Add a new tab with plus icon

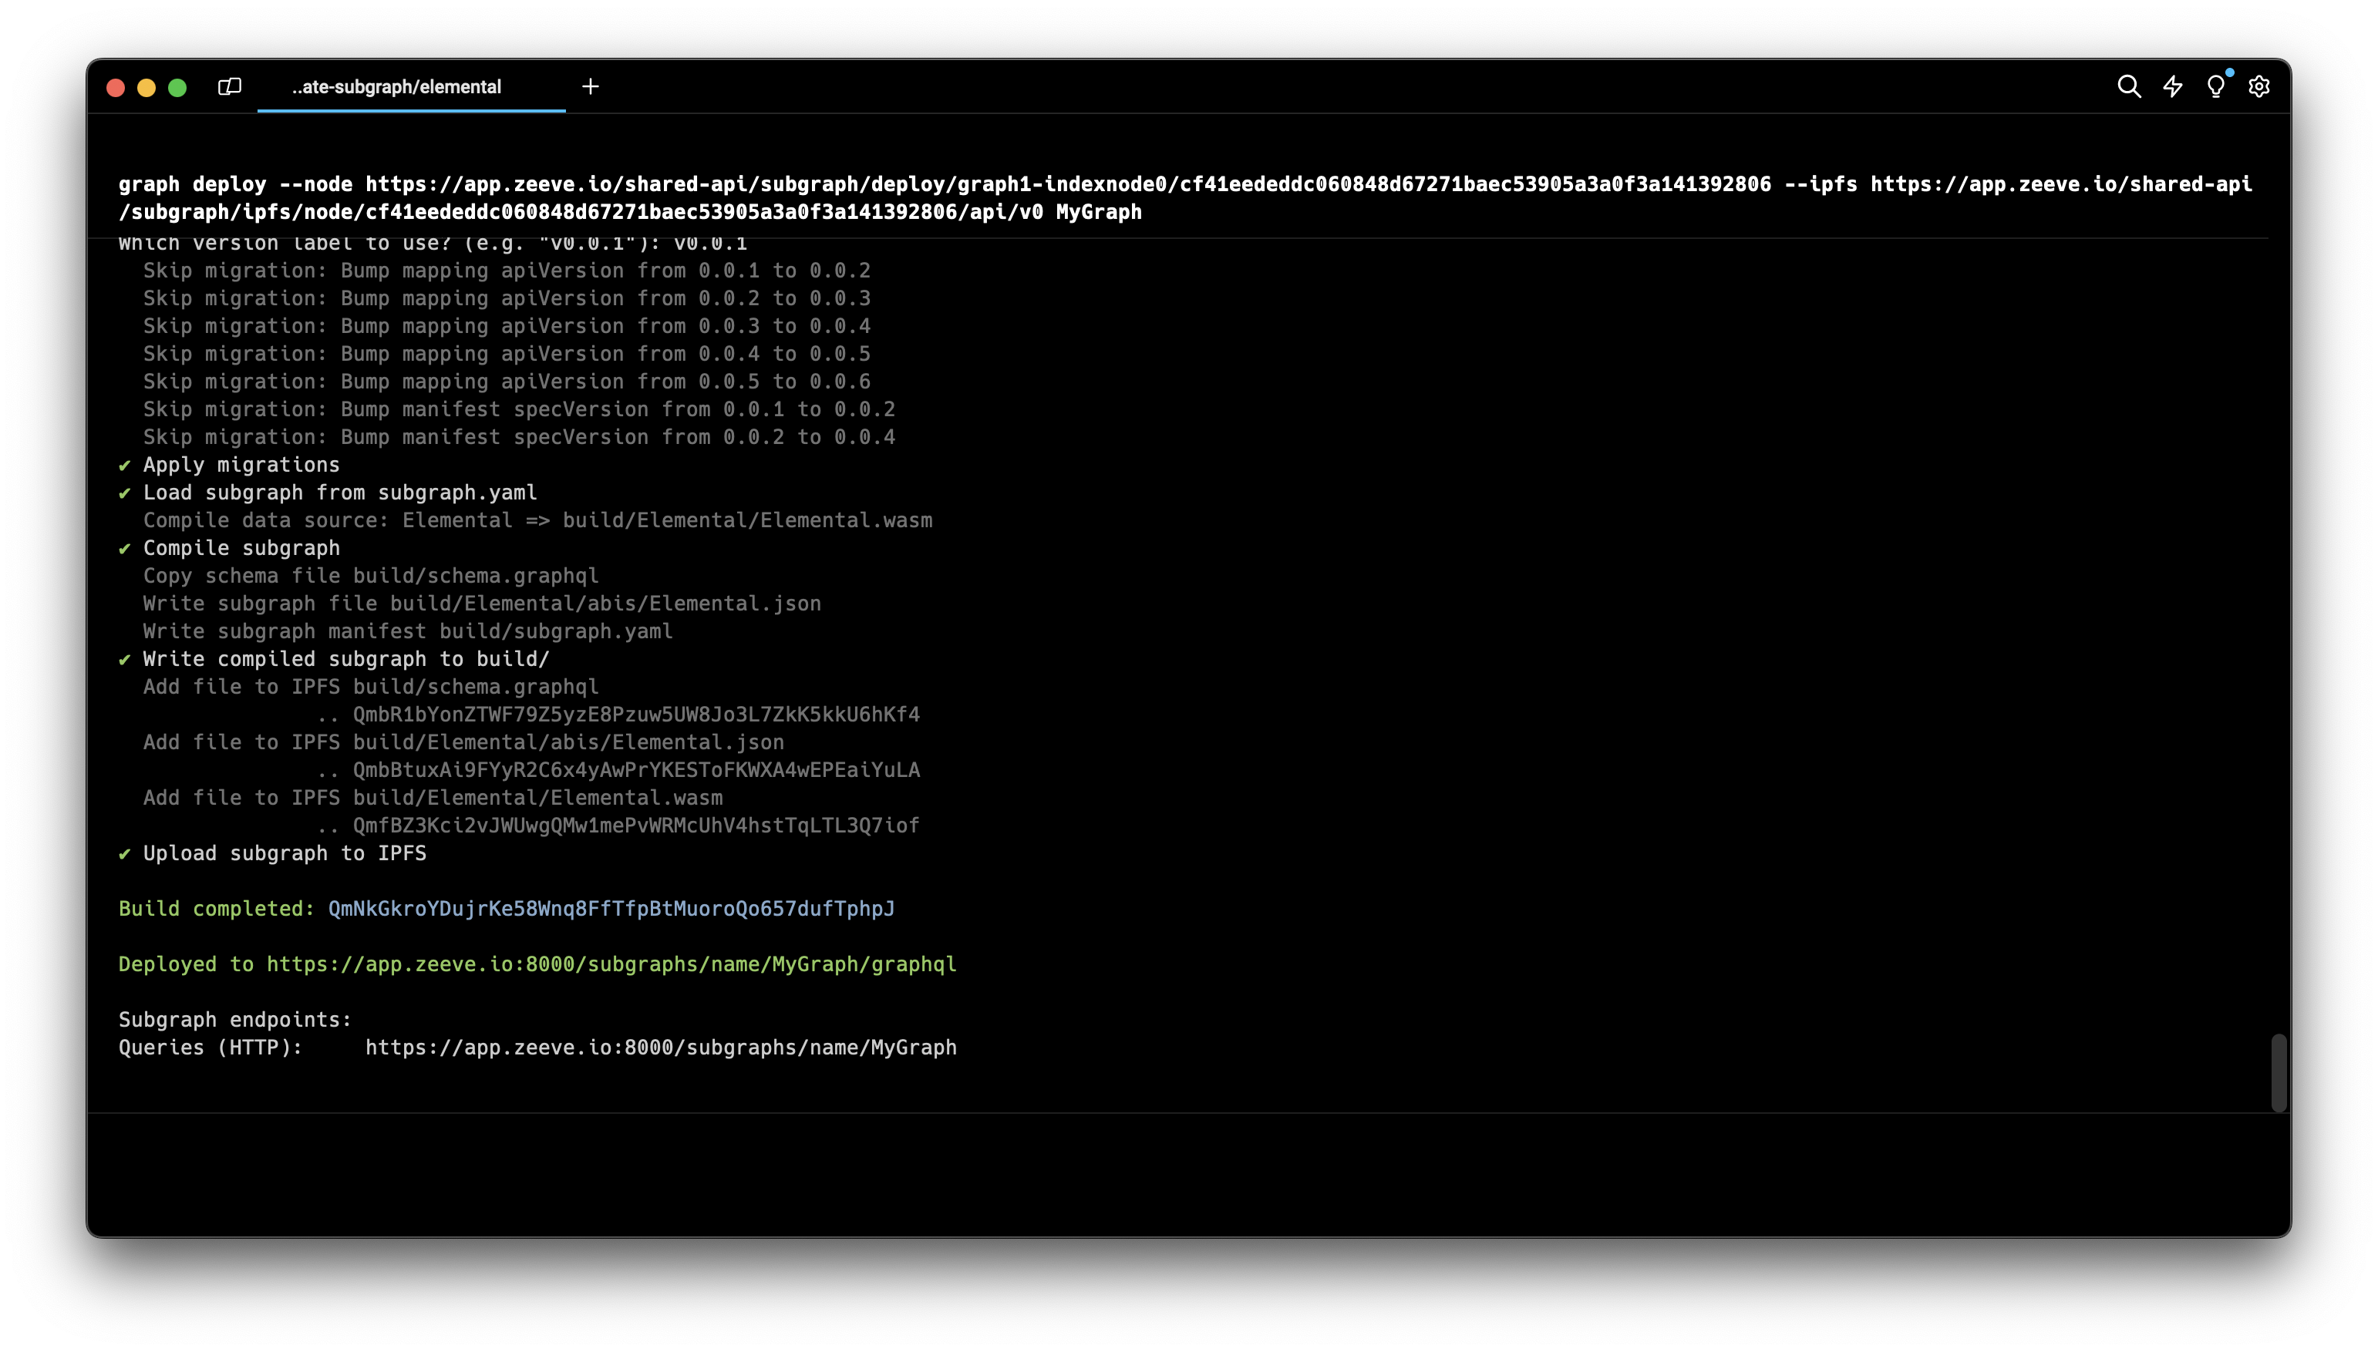tap(591, 86)
